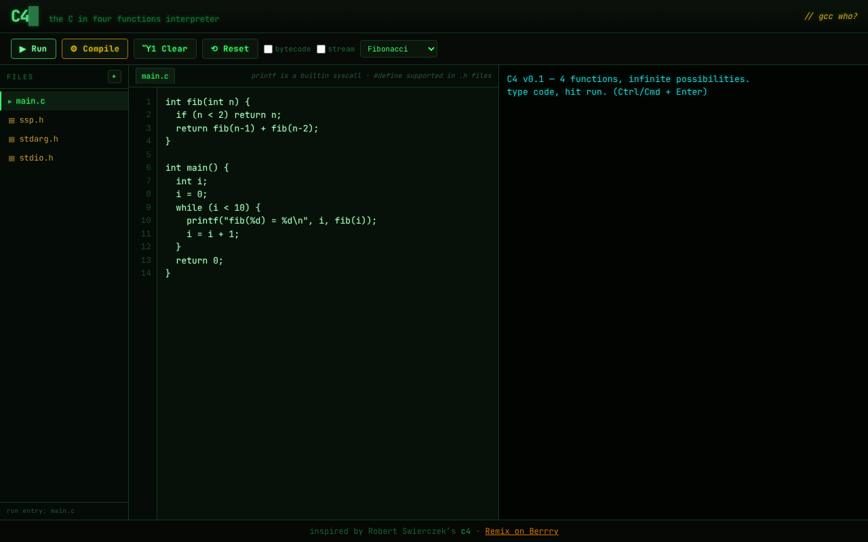Click 'run entry: main.c' status text
Image resolution: width=868 pixels, height=542 pixels.
(x=41, y=511)
